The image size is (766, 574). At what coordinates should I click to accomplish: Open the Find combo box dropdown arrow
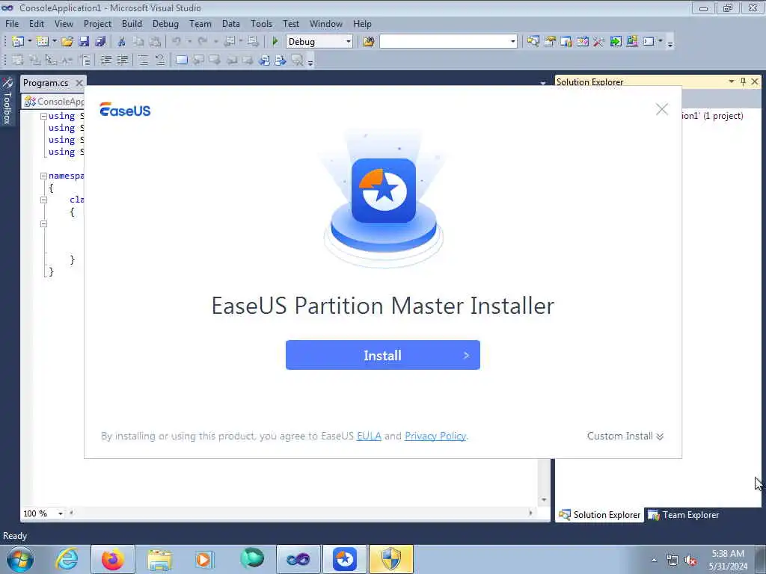pos(512,42)
